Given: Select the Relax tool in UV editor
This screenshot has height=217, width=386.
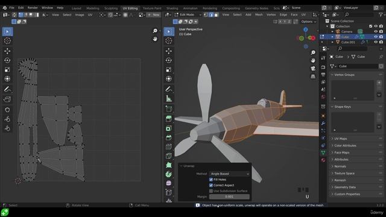Looking at the screenshot, I should pyautogui.click(x=7, y=119).
